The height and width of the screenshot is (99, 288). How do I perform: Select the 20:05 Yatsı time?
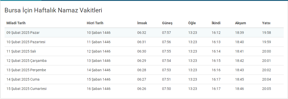click(x=267, y=89)
